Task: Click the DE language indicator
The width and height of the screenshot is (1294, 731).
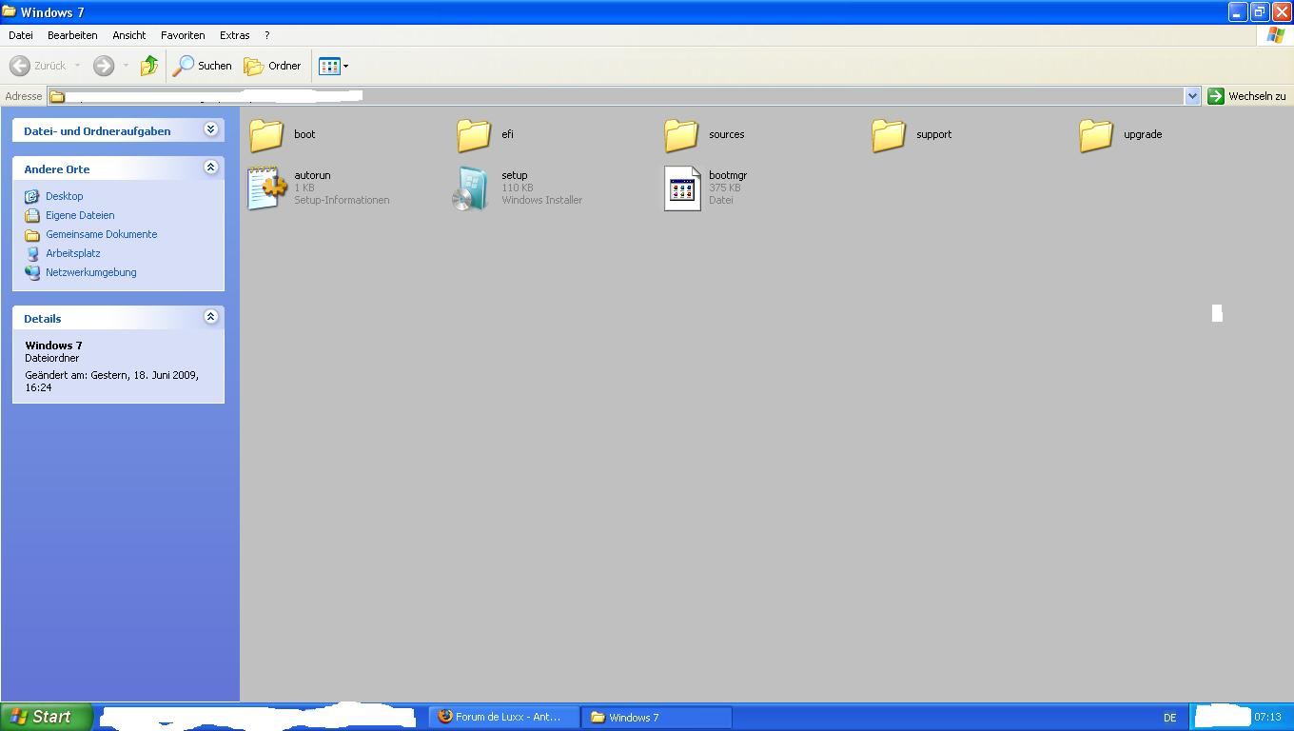Action: 1169,718
